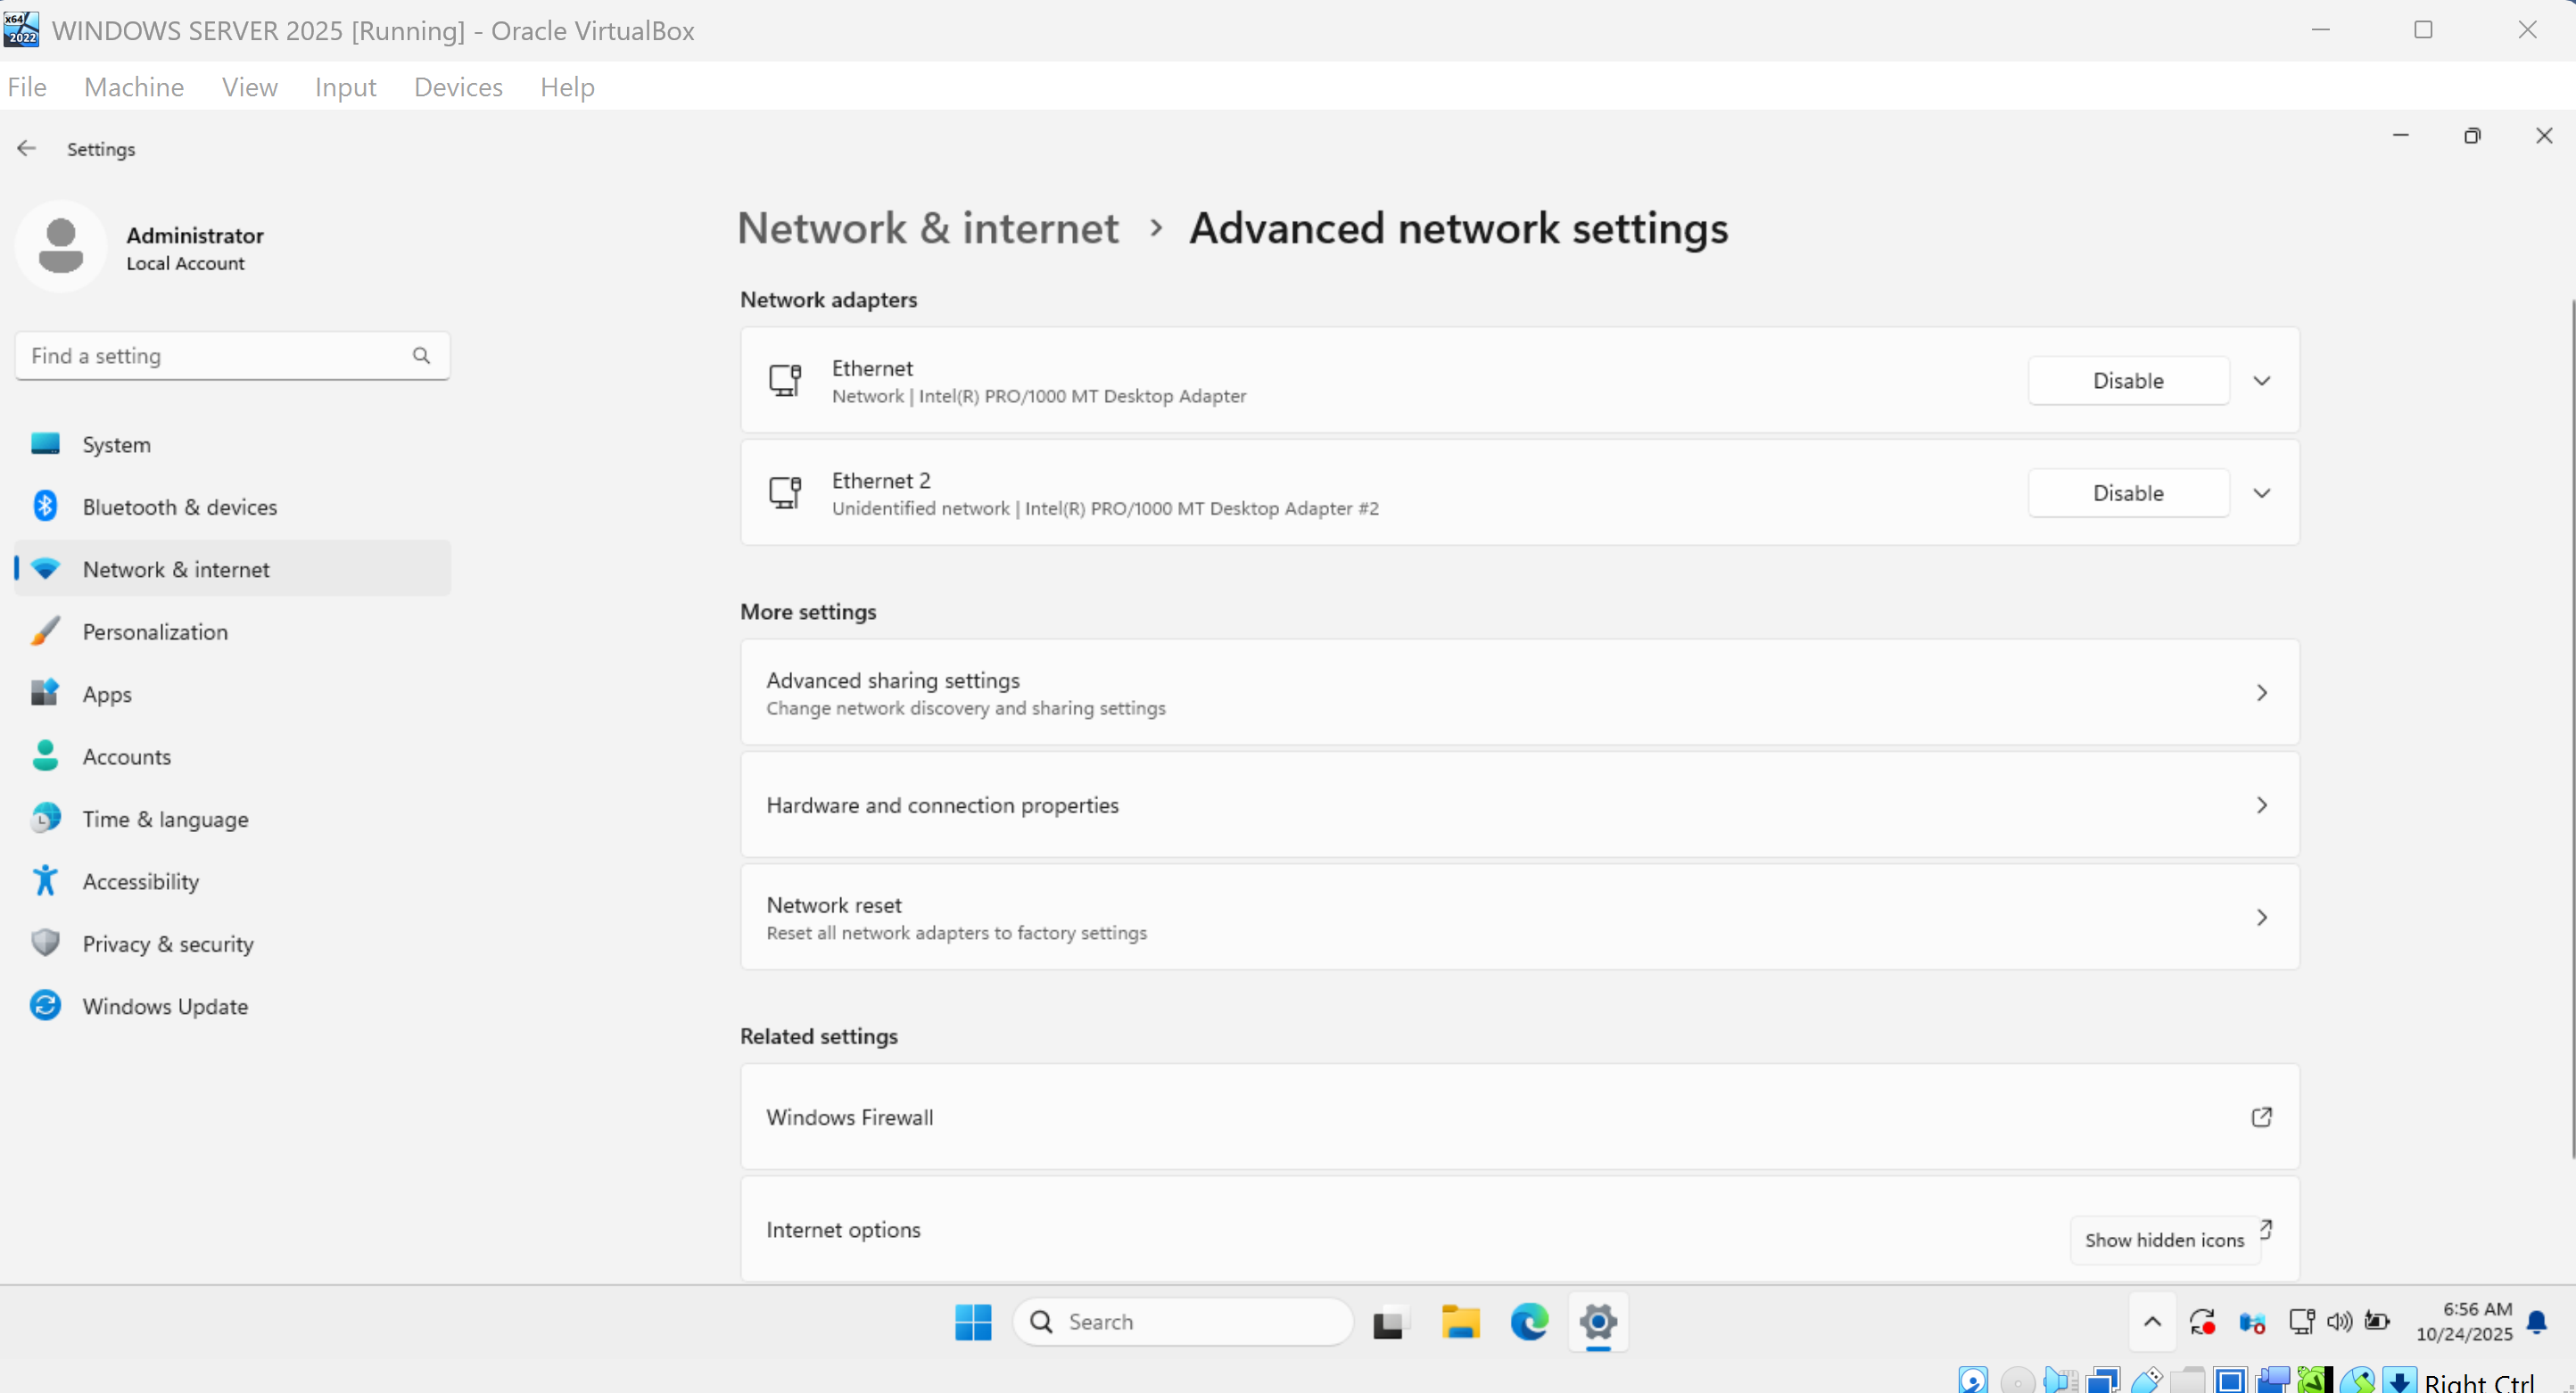This screenshot has width=2576, height=1393.
Task: Click the Settings back arrow
Action: (x=26, y=148)
